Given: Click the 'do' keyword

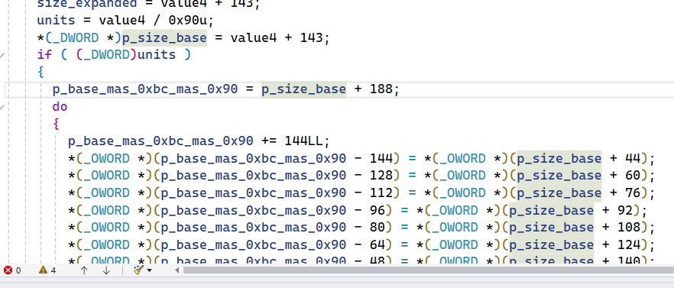Looking at the screenshot, I should click(x=60, y=106).
